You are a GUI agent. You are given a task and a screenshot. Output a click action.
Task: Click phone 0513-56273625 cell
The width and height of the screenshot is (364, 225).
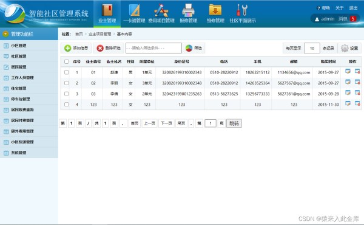(x=224, y=94)
